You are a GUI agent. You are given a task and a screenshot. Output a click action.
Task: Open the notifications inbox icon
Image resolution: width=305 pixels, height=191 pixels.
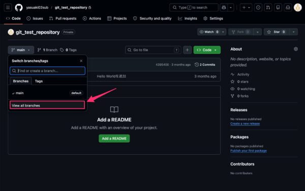(288, 8)
